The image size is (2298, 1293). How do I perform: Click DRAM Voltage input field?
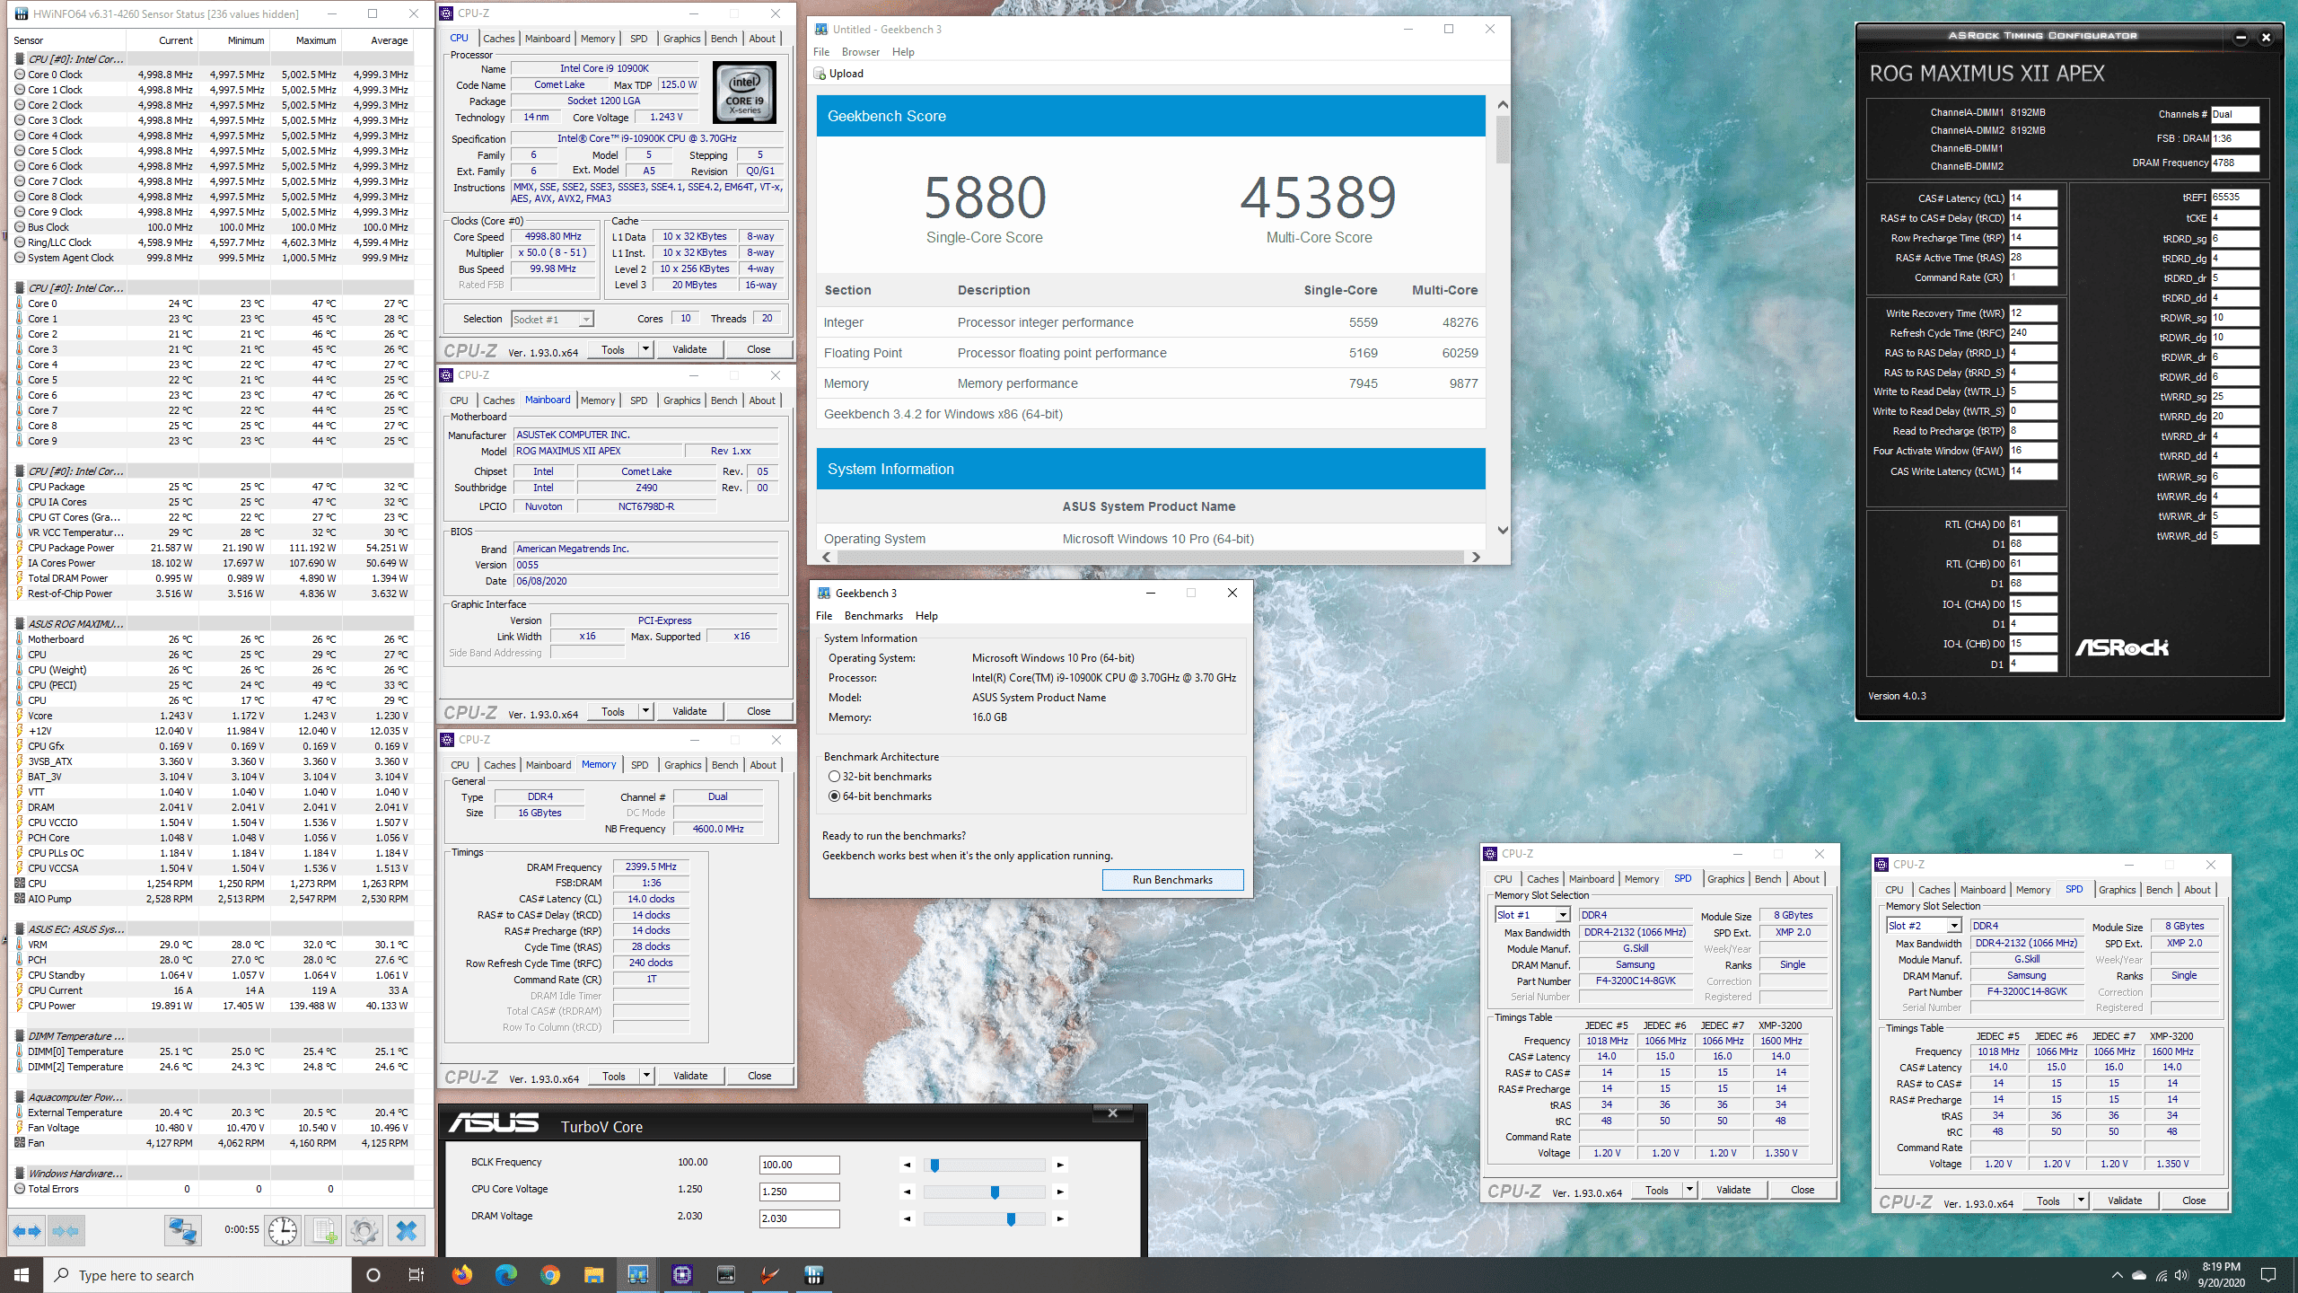[799, 1218]
